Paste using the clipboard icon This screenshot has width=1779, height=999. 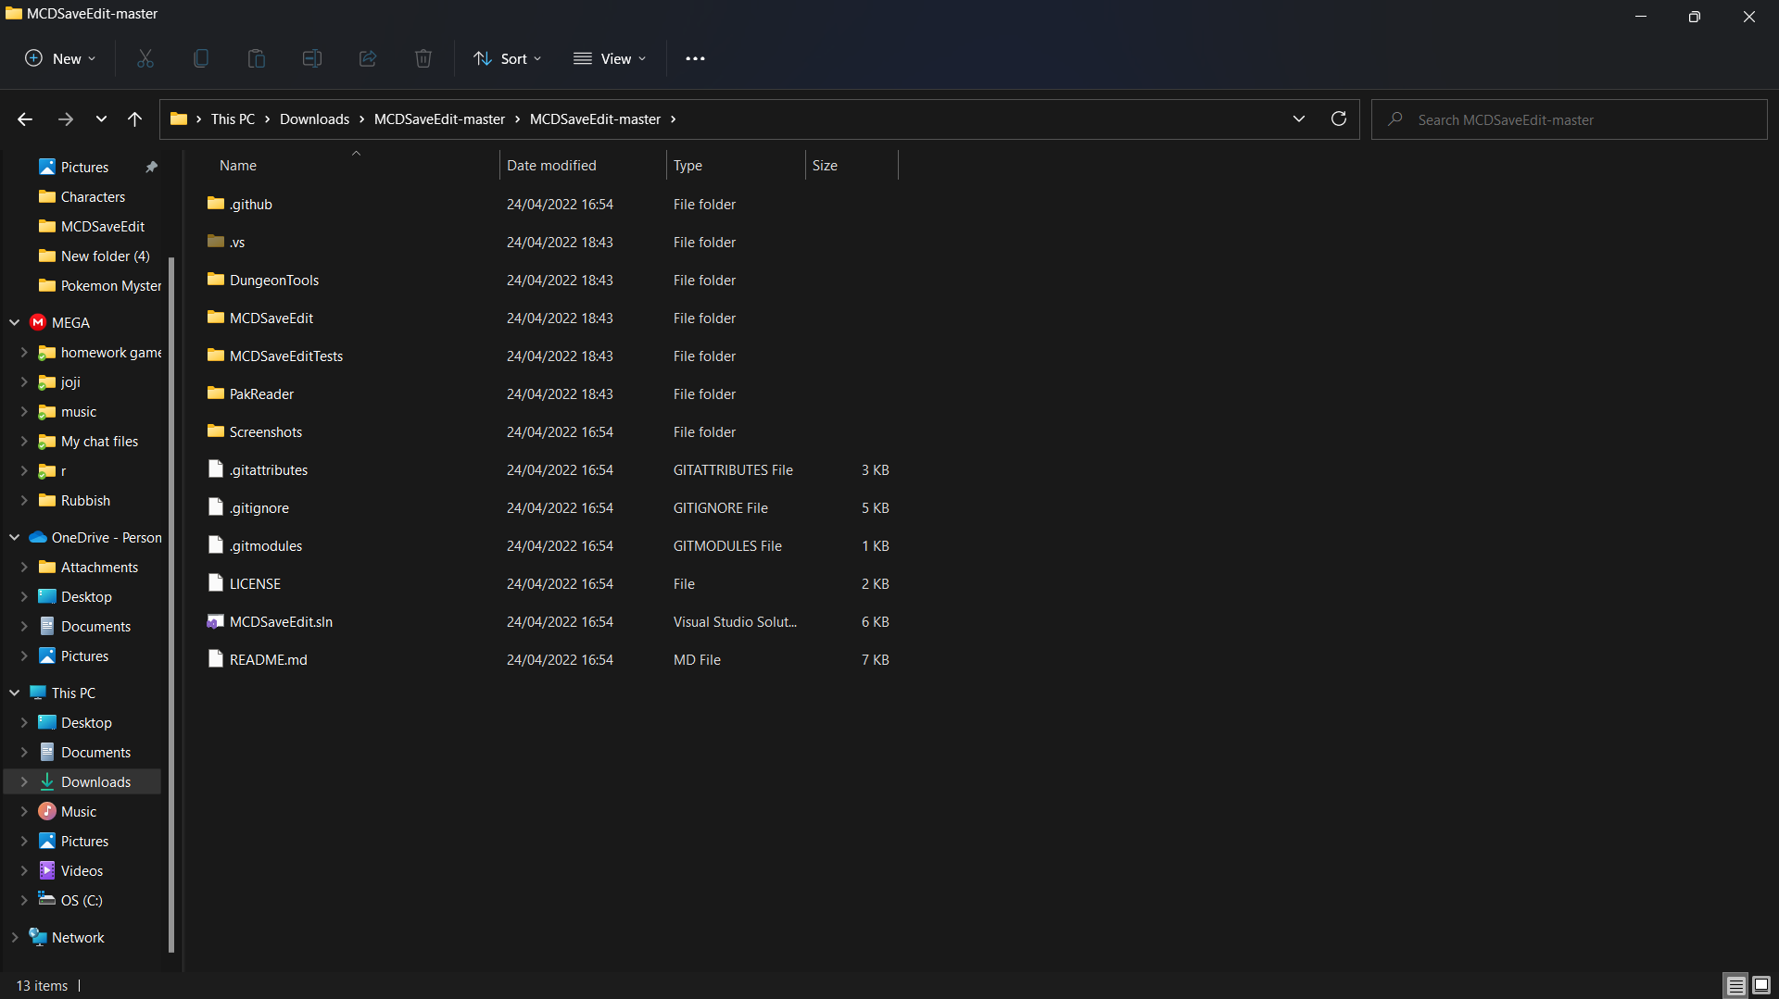click(256, 58)
